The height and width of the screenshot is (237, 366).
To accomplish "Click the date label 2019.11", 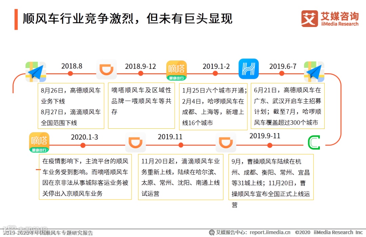I will point(170,137).
